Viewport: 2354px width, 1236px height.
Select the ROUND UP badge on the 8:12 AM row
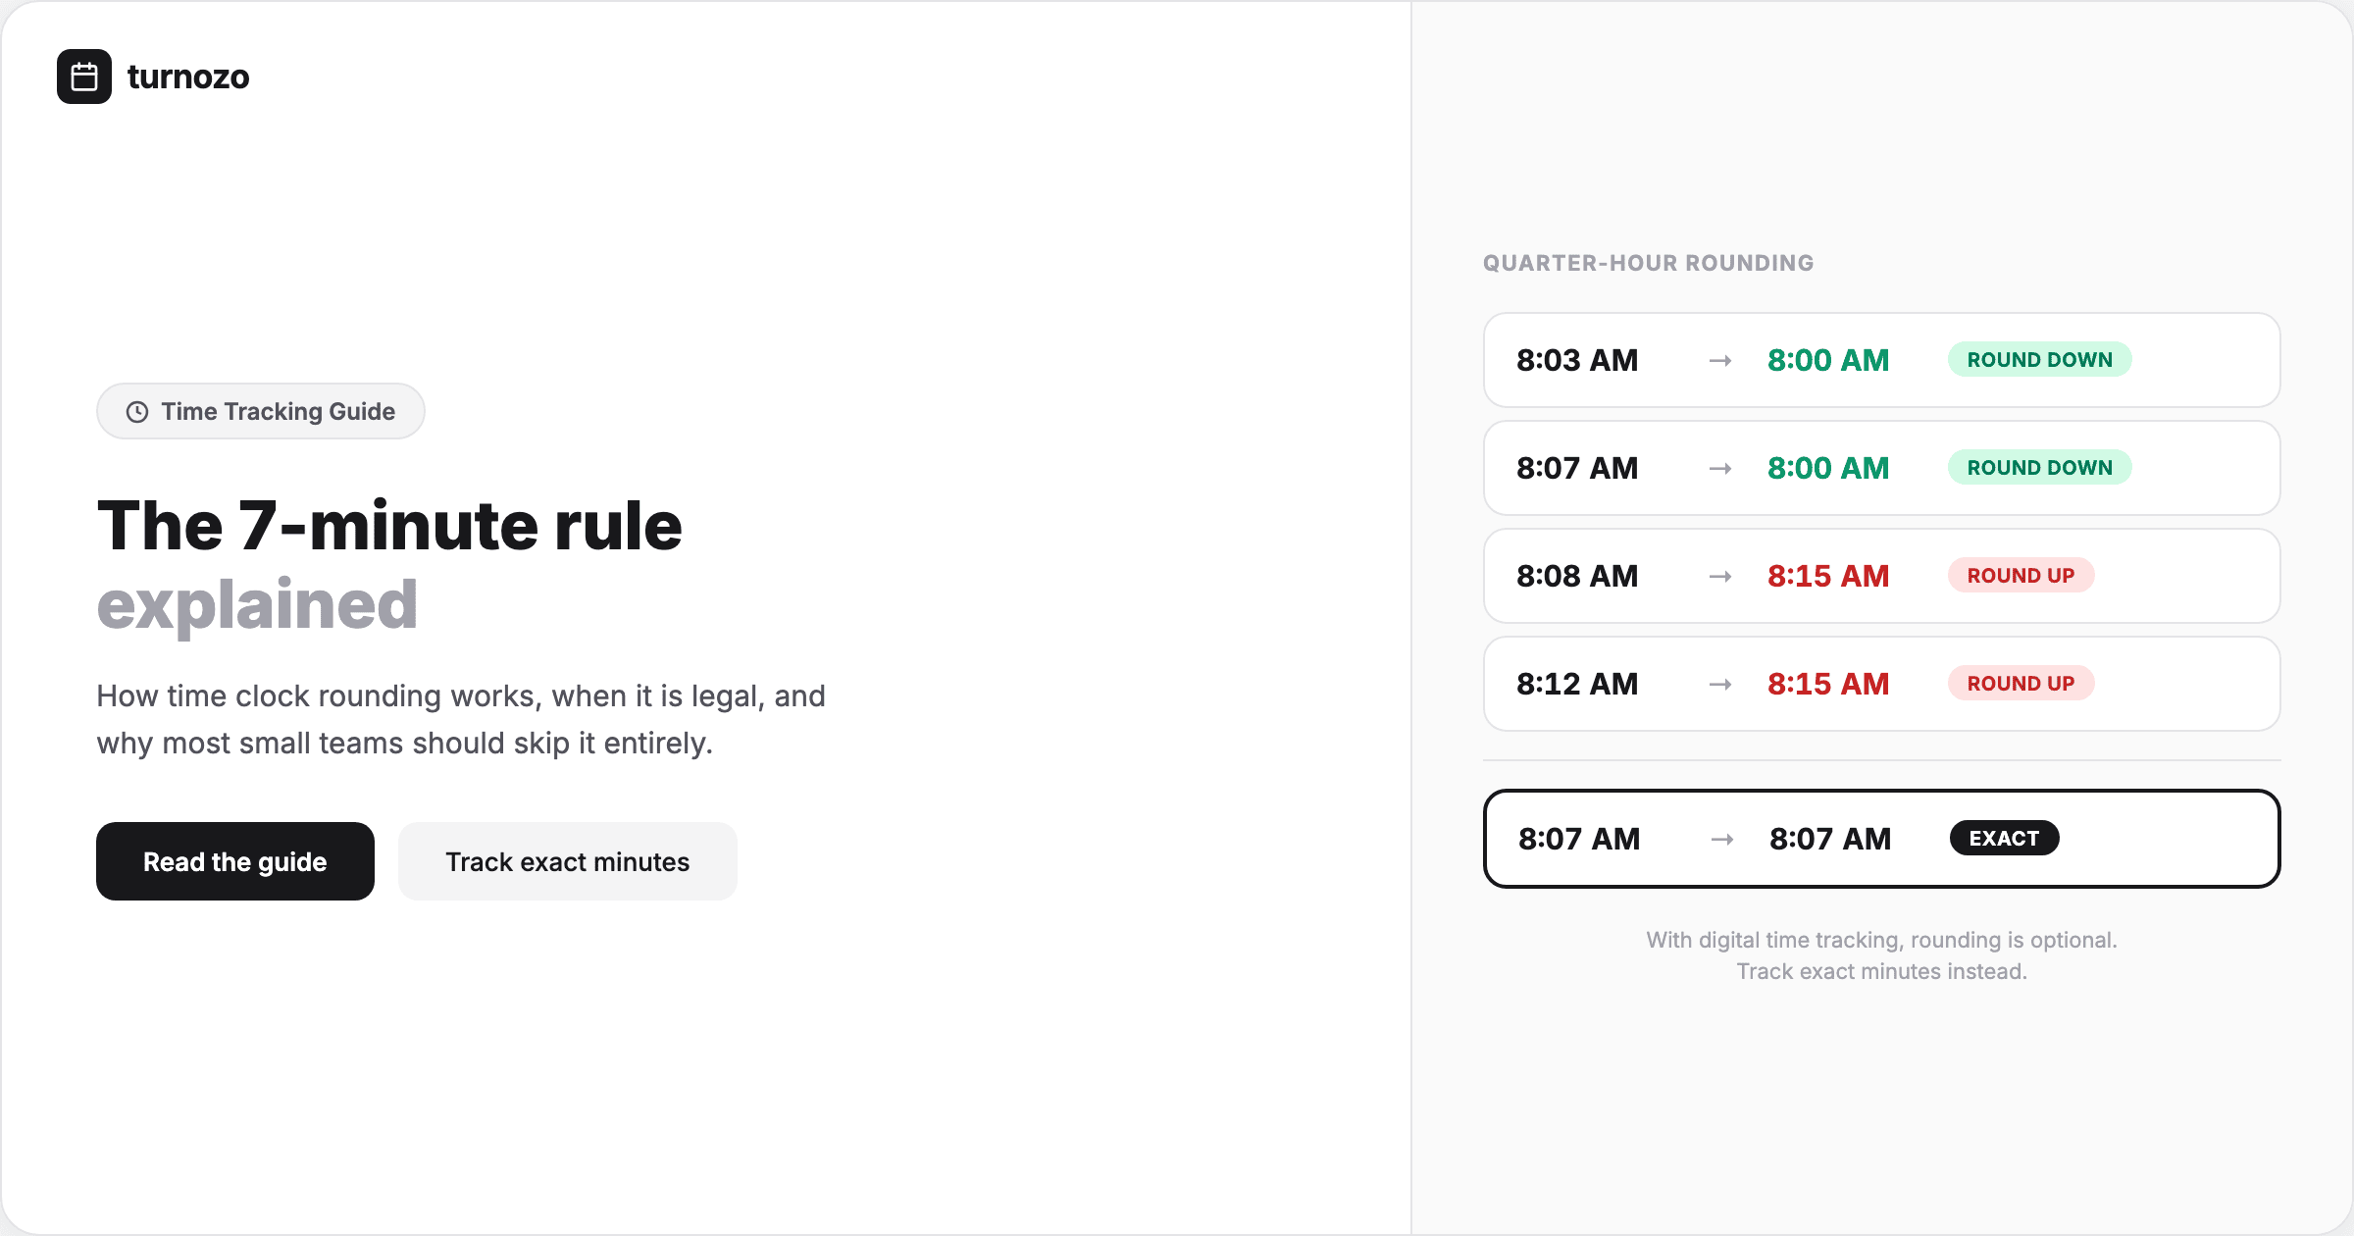pyautogui.click(x=2021, y=683)
